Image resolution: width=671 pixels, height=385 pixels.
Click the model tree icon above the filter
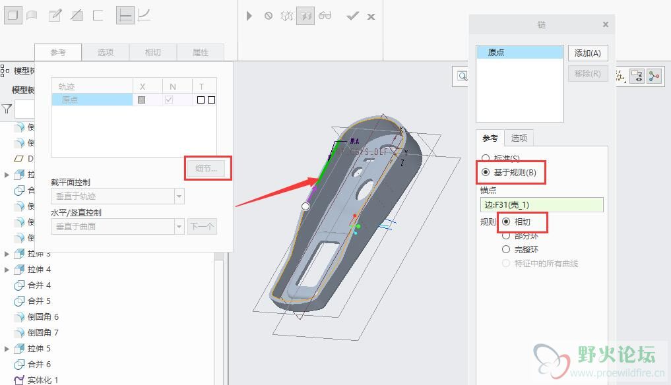[x=5, y=71]
